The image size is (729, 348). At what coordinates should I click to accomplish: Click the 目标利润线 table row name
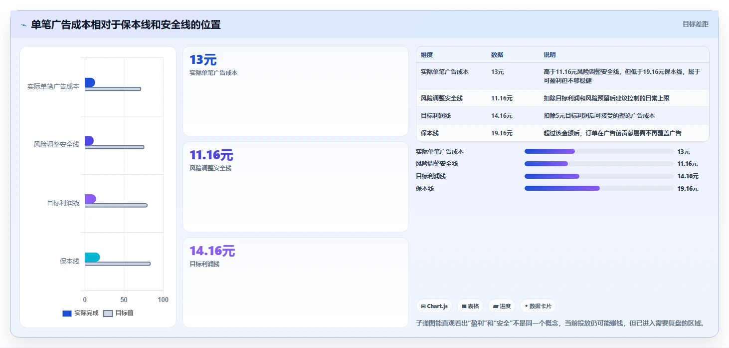point(436,116)
